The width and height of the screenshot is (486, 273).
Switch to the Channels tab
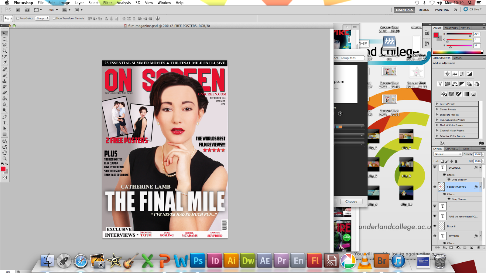tap(452, 149)
